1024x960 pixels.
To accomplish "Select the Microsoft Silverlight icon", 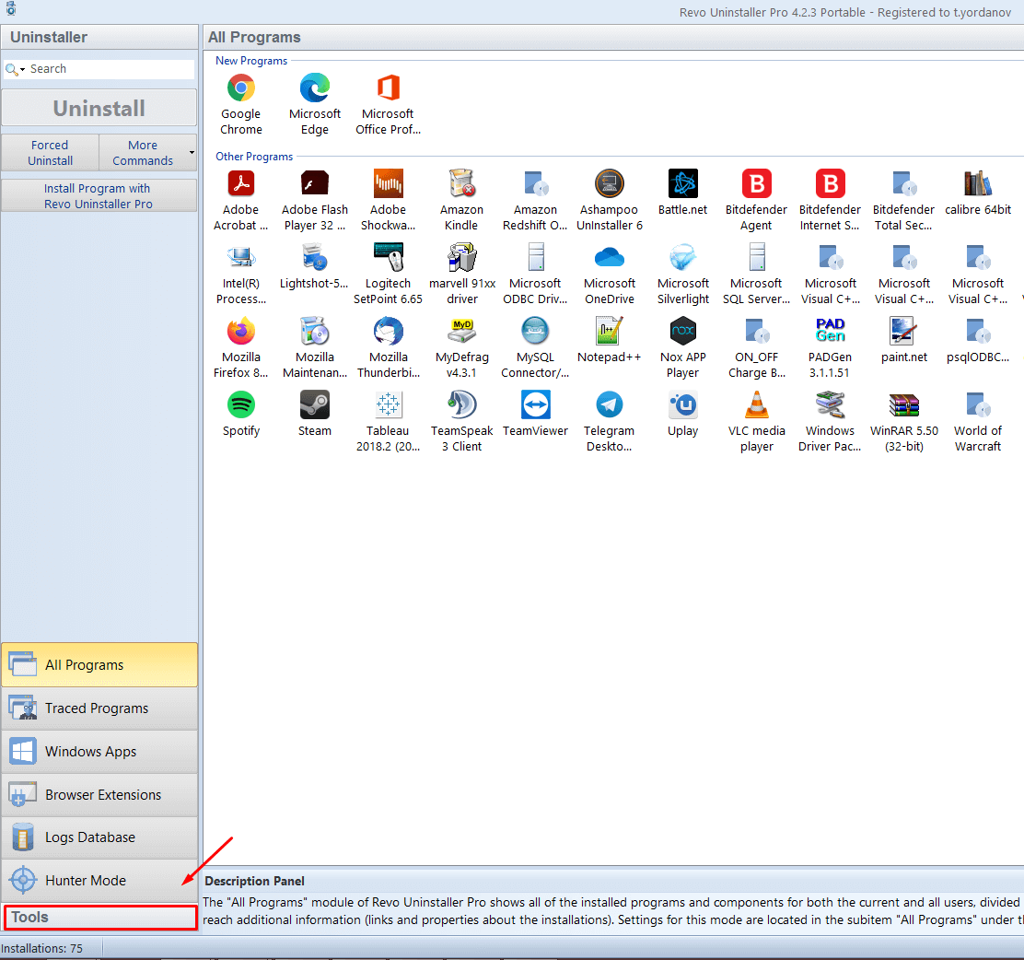I will tap(683, 257).
